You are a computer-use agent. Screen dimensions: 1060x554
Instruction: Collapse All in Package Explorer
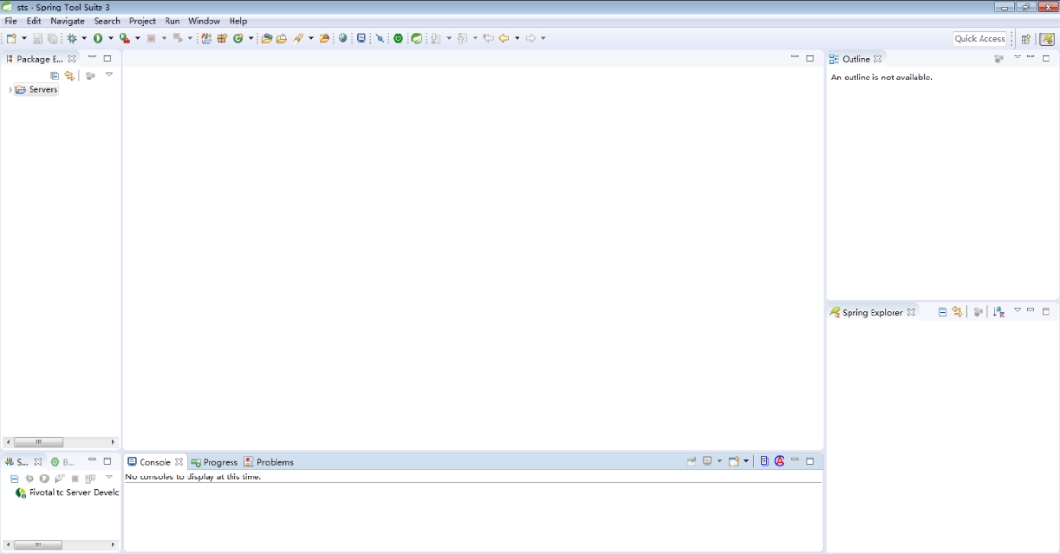[x=55, y=76]
